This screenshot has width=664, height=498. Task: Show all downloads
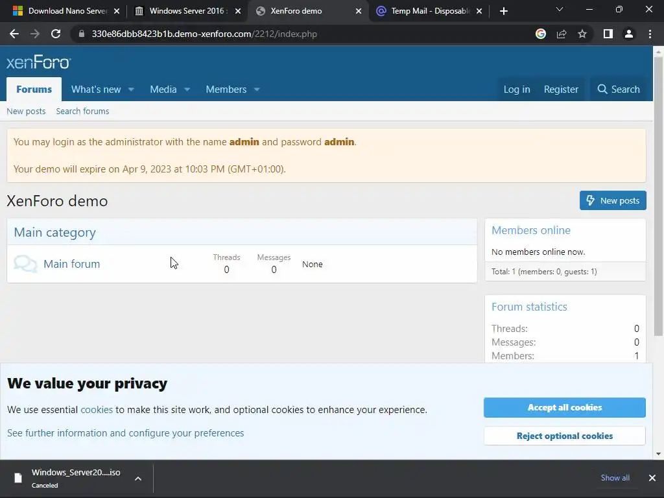point(615,478)
